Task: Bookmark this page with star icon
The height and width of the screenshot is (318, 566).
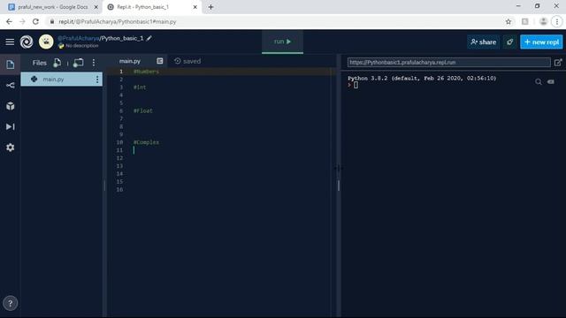Action: click(x=509, y=21)
